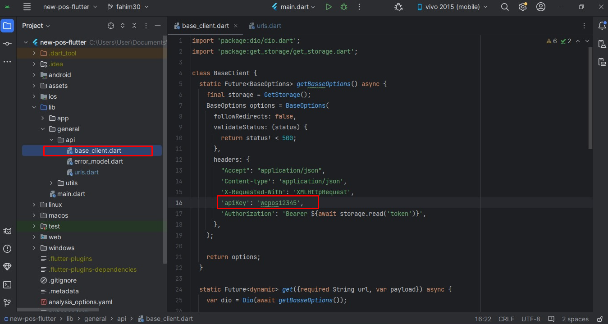Open the Notifications bell panel
This screenshot has width=608, height=324.
click(x=602, y=26)
